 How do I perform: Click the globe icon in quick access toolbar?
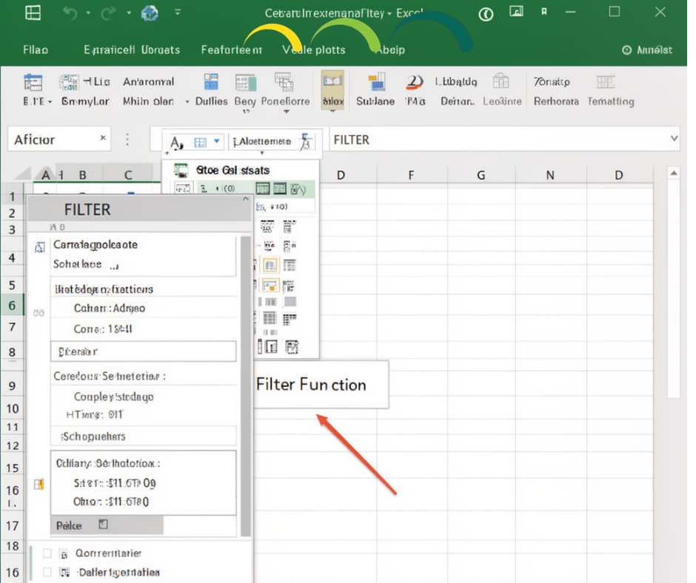[150, 13]
